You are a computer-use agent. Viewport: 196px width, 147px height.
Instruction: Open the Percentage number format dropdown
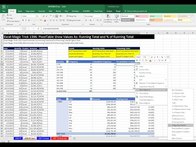(101, 16)
